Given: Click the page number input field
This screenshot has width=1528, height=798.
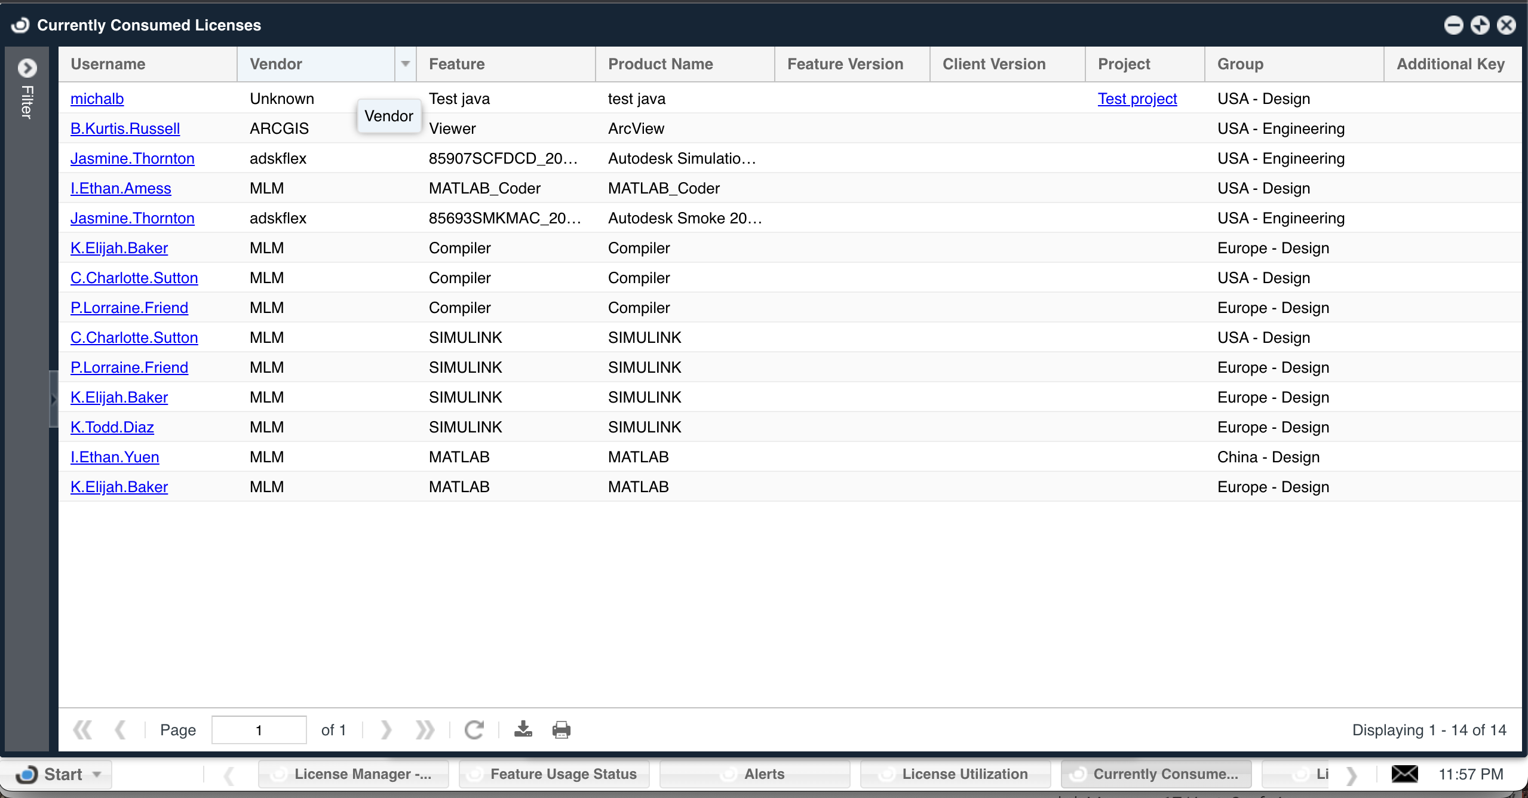Looking at the screenshot, I should point(259,730).
